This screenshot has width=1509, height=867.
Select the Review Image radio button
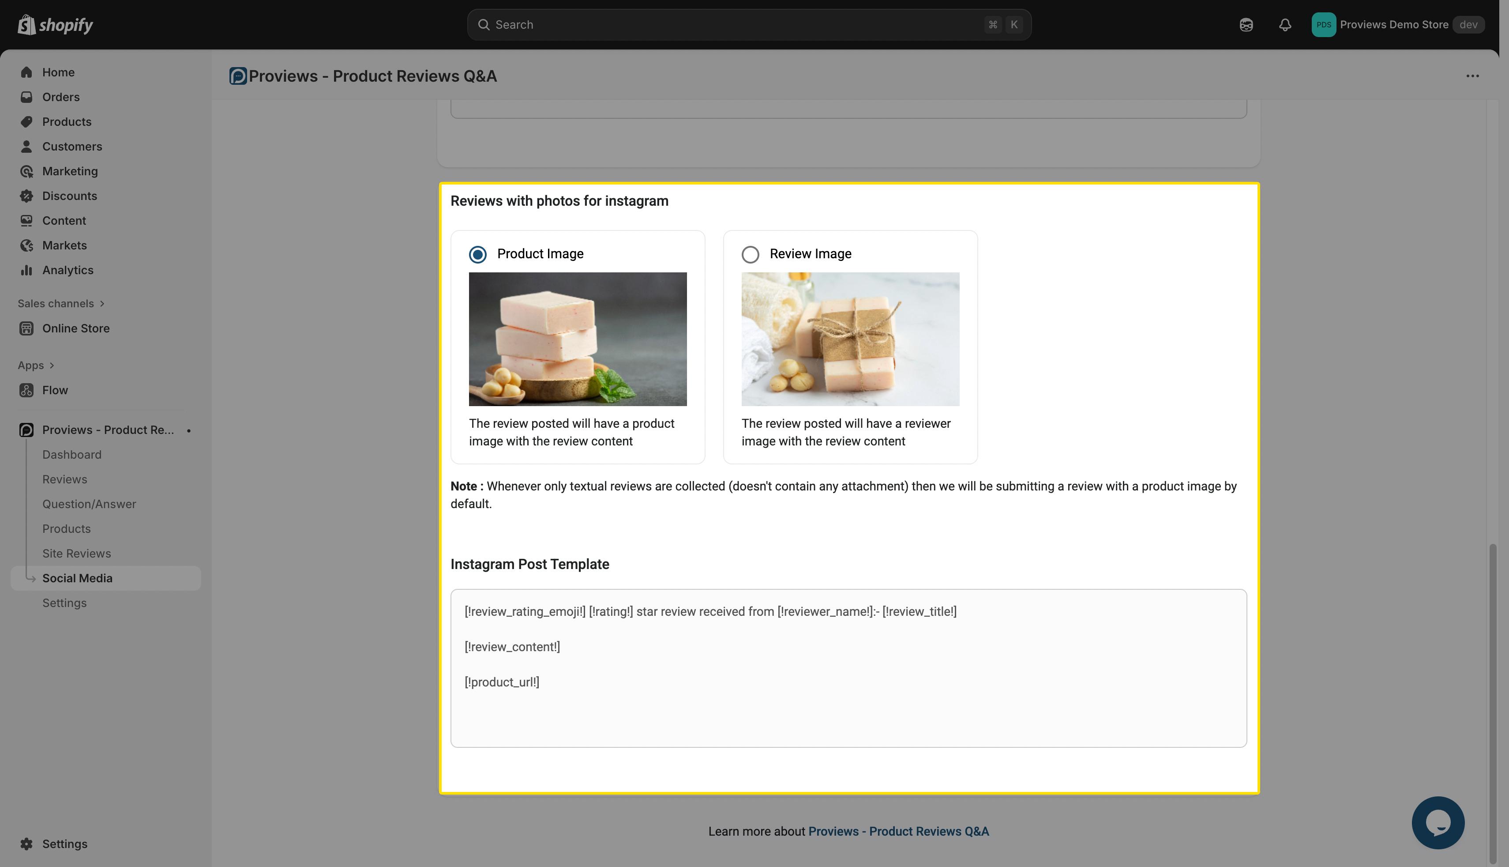750,254
